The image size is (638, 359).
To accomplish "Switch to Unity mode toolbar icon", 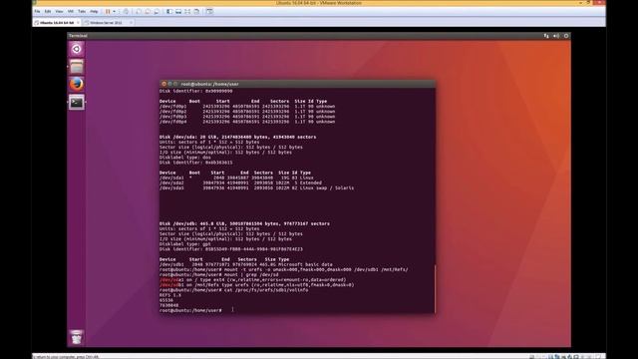I will (x=196, y=11).
